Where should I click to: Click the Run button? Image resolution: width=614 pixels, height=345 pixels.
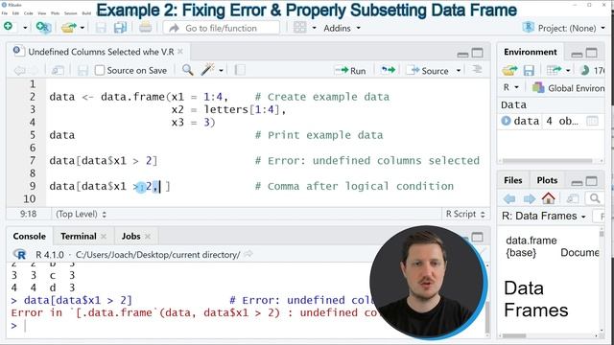click(350, 70)
